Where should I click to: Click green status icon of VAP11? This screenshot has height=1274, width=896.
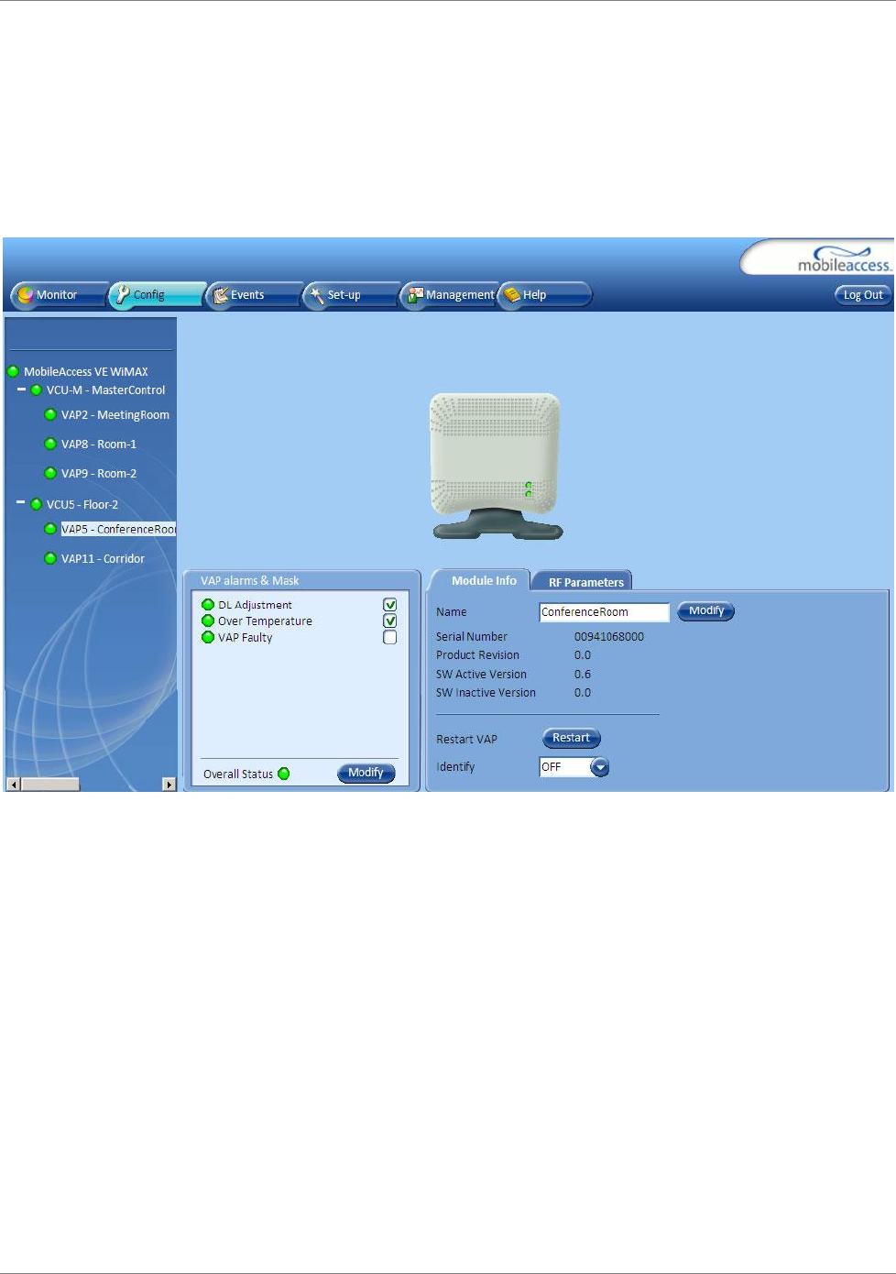tap(50, 559)
